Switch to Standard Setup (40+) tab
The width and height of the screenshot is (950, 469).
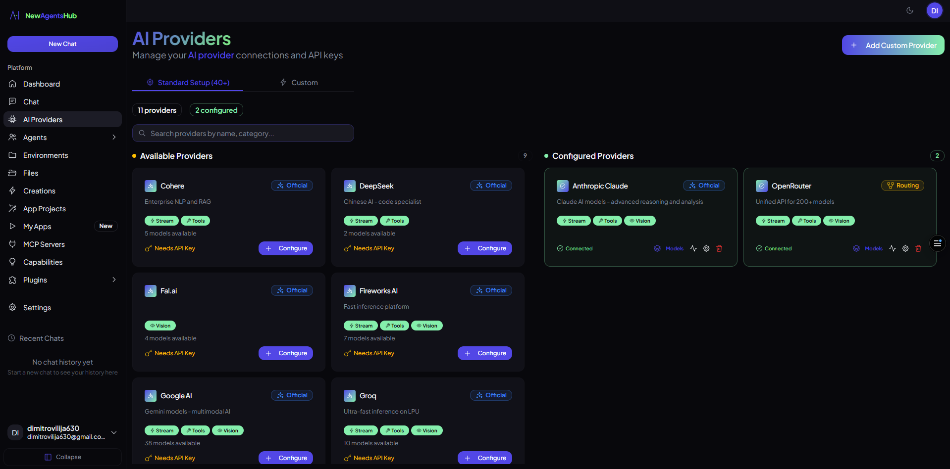point(188,83)
